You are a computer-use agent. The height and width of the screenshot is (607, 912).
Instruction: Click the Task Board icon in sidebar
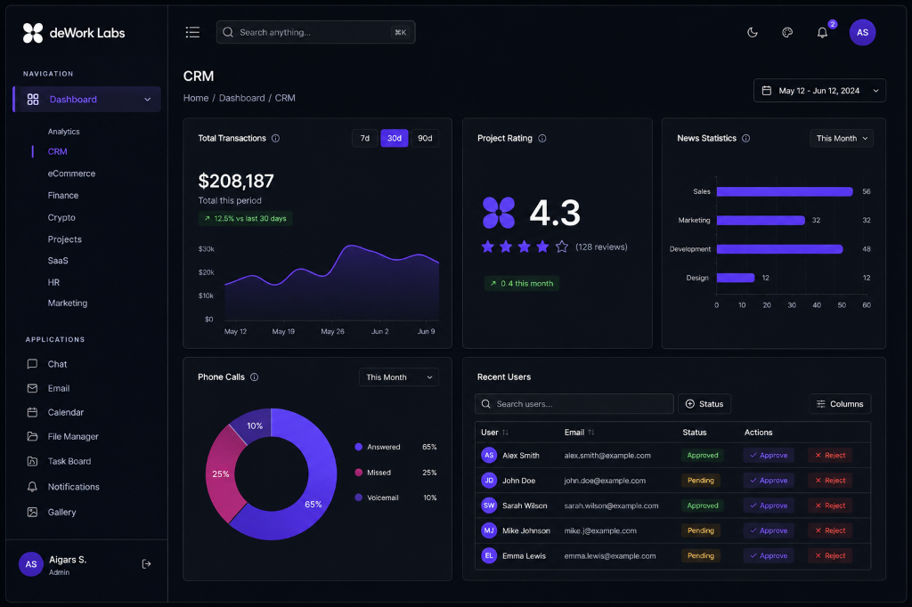(x=33, y=461)
